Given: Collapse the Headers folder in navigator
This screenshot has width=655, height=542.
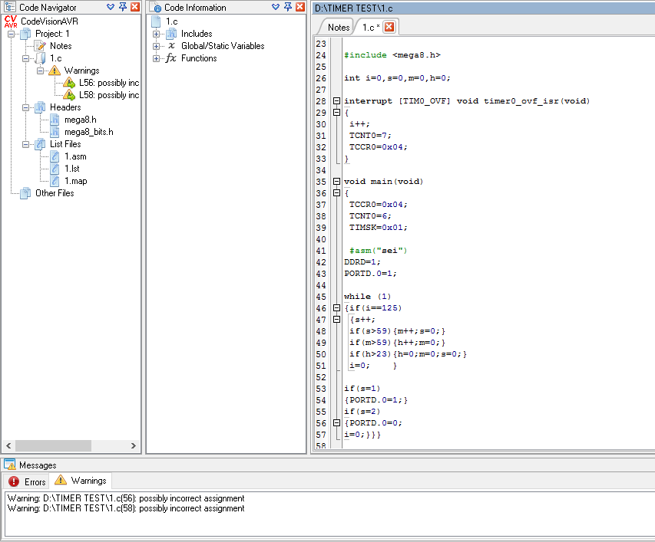Looking at the screenshot, I should click(x=26, y=107).
